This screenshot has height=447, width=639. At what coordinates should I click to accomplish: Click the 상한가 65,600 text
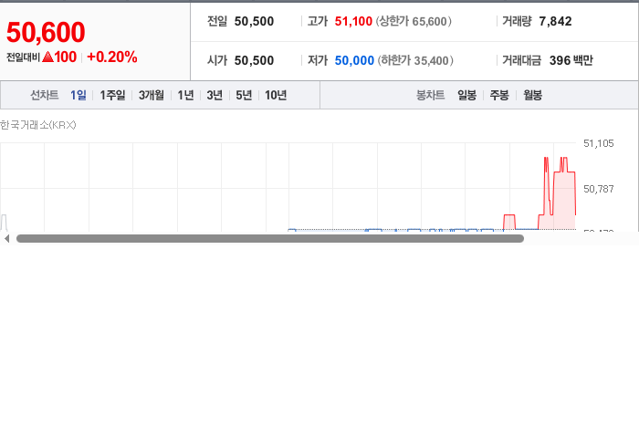pos(414,21)
